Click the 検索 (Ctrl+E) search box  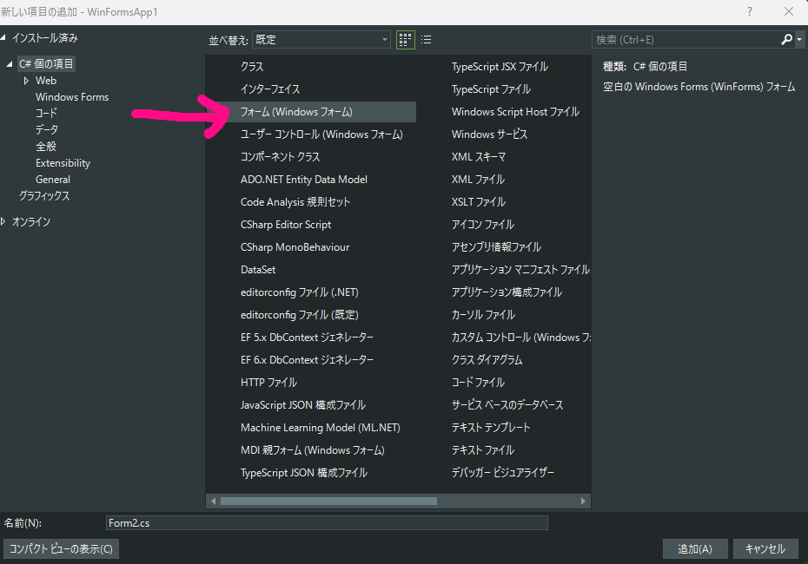coord(687,40)
